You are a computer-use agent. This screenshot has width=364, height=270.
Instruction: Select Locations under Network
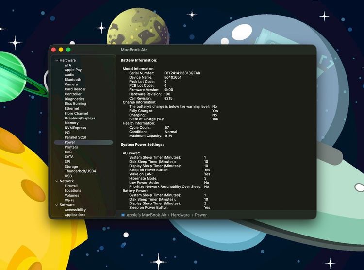click(73, 190)
